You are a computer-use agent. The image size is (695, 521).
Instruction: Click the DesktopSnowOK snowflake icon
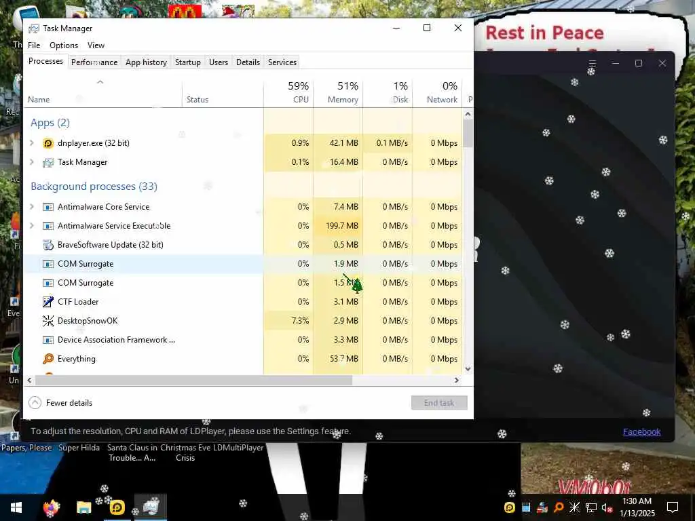coord(48,321)
